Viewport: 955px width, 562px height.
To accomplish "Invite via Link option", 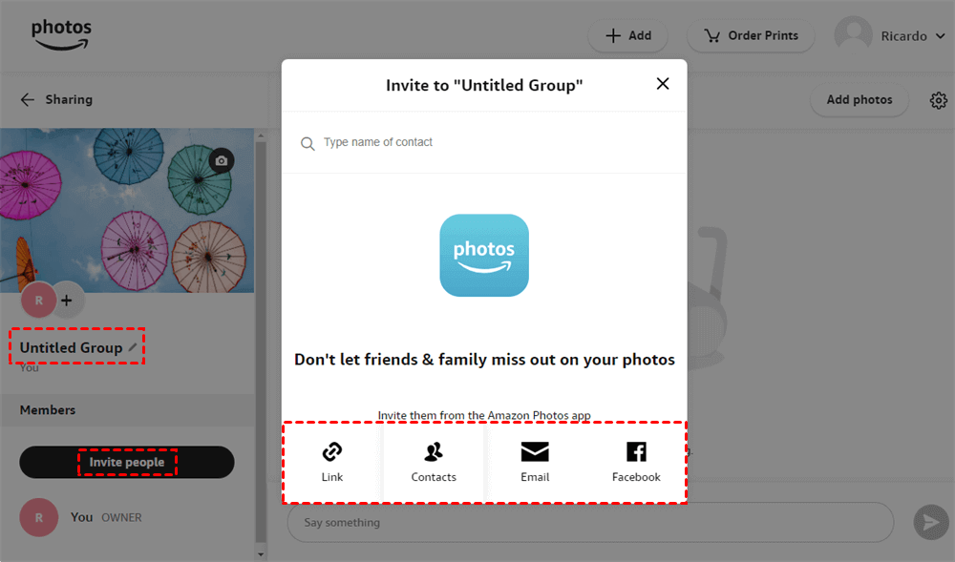I will (332, 462).
